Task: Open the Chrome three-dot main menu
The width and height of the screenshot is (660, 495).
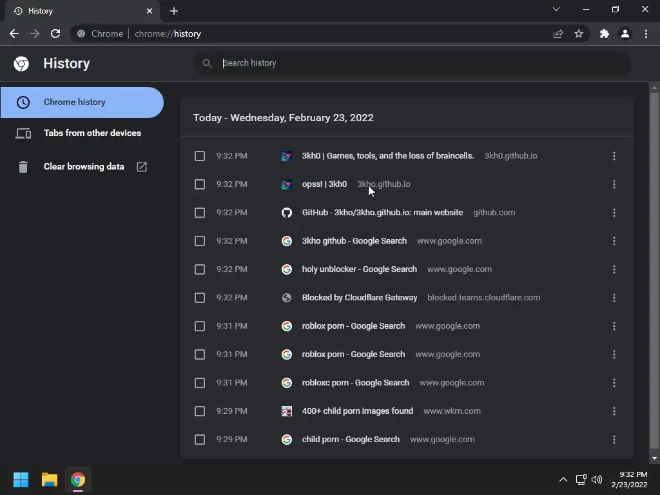Action: point(646,34)
